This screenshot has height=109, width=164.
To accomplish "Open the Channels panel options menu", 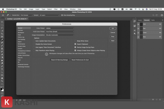I will (163, 20).
